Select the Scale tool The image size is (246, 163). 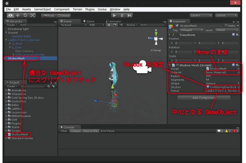tap(33, 15)
